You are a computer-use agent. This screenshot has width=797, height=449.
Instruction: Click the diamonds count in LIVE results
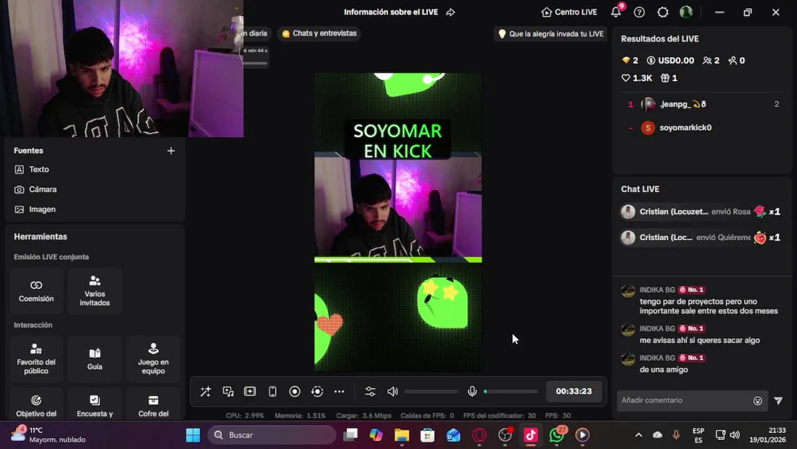pos(630,60)
